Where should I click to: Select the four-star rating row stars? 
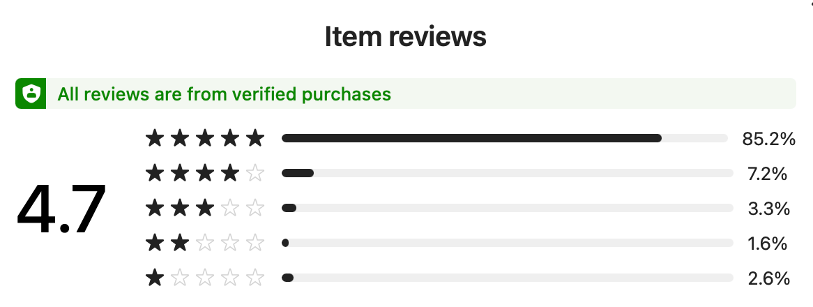[205, 173]
